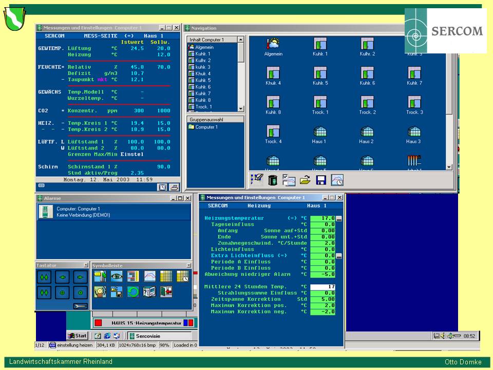Click the trash bin icon in Navigation toolbar
The height and width of the screenshot is (370, 493).
pyautogui.click(x=273, y=180)
